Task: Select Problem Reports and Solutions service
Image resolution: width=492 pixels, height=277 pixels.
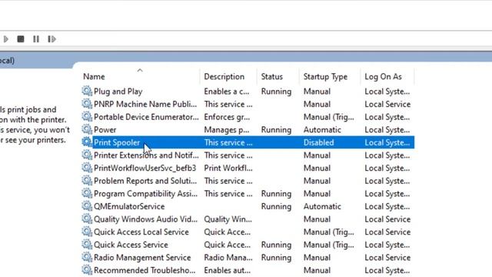Action: [145, 181]
